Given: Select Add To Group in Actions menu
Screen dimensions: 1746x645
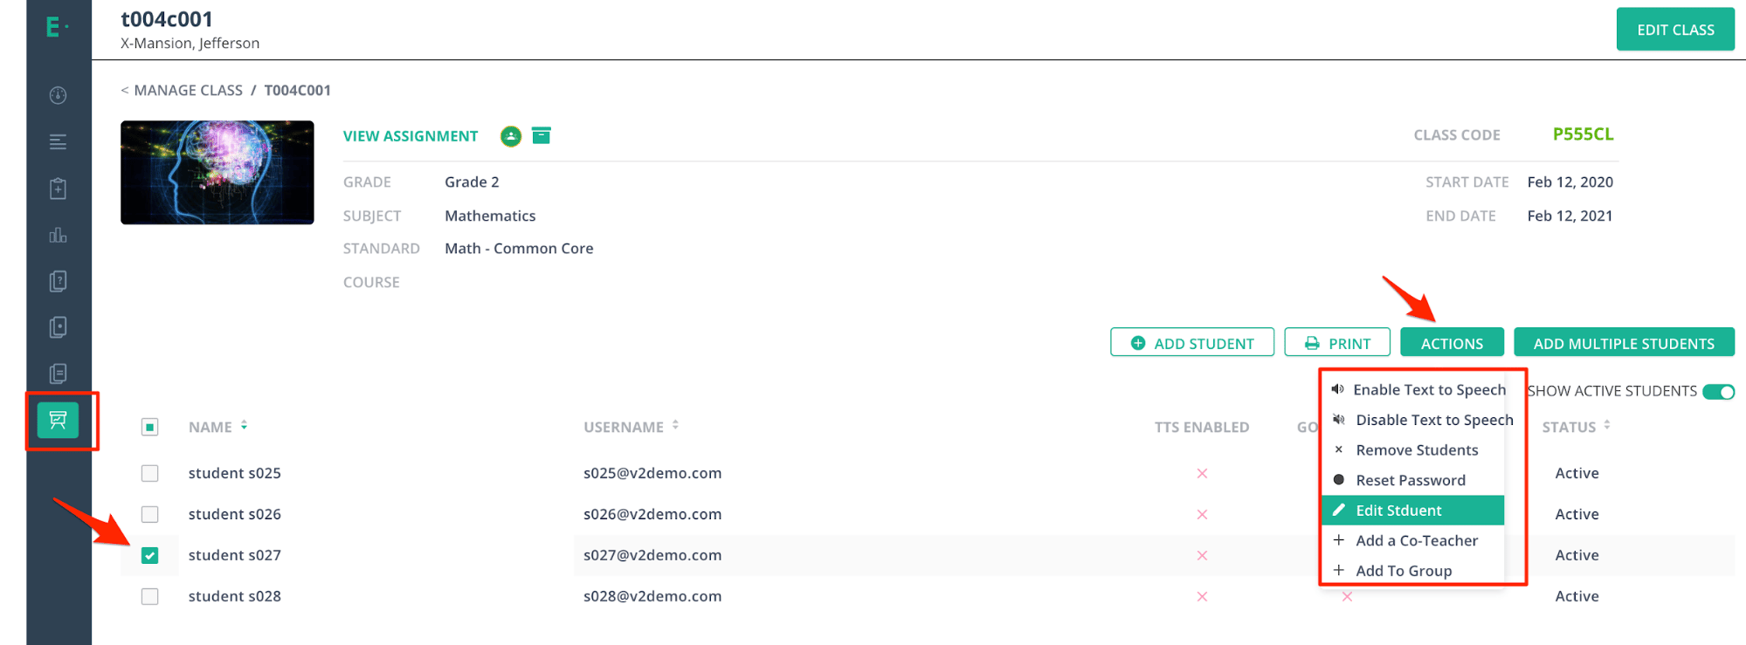Looking at the screenshot, I should click(1413, 571).
